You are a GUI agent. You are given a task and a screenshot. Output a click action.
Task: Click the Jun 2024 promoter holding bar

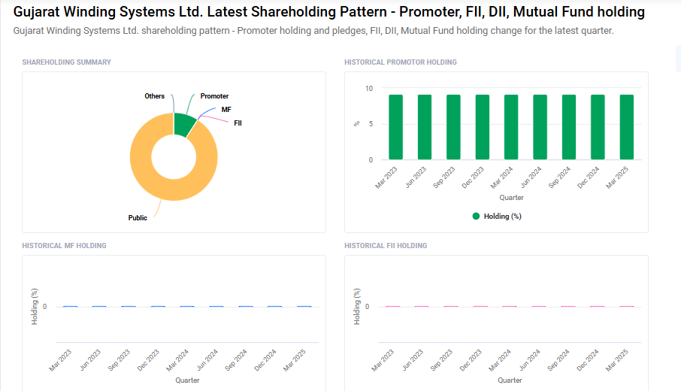click(x=540, y=127)
